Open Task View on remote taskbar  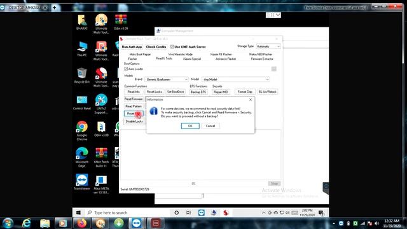coord(189,212)
